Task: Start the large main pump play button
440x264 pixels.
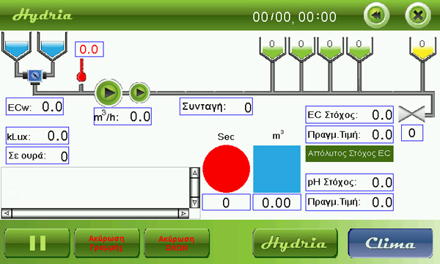Action: click(109, 92)
